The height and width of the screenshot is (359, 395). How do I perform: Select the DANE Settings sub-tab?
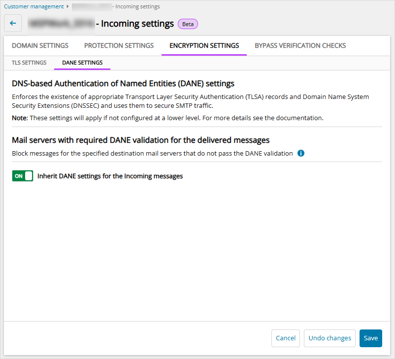pyautogui.click(x=82, y=63)
